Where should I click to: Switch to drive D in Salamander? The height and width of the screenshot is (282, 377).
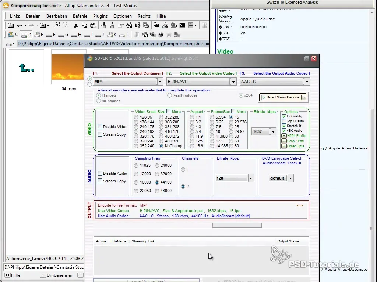click(27, 35)
